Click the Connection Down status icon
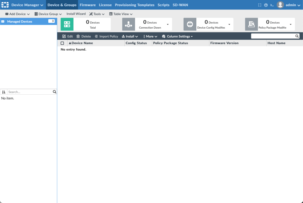The width and height of the screenshot is (303, 203). [x=129, y=24]
